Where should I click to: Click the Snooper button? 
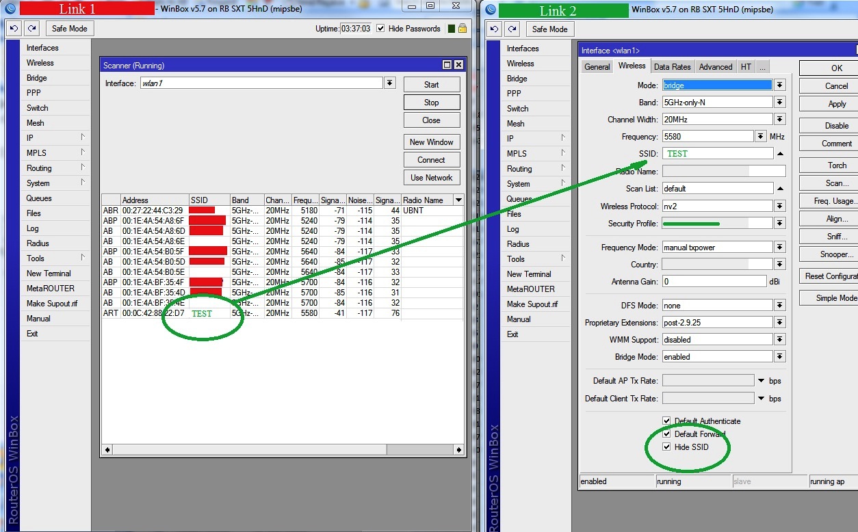click(829, 254)
